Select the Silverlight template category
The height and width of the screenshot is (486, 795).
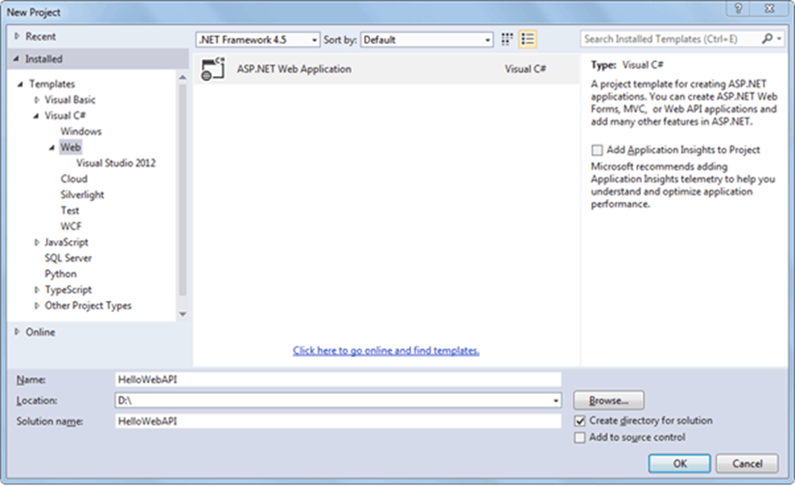pos(82,194)
